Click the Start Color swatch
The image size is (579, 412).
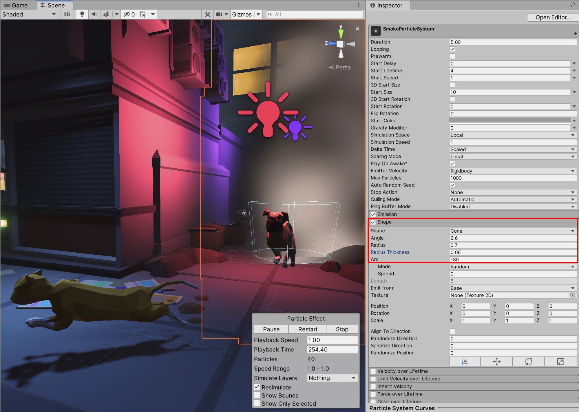coord(509,121)
